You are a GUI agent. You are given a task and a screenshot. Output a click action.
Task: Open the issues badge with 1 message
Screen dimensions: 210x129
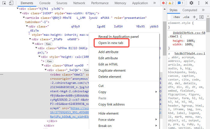coord(180,3)
